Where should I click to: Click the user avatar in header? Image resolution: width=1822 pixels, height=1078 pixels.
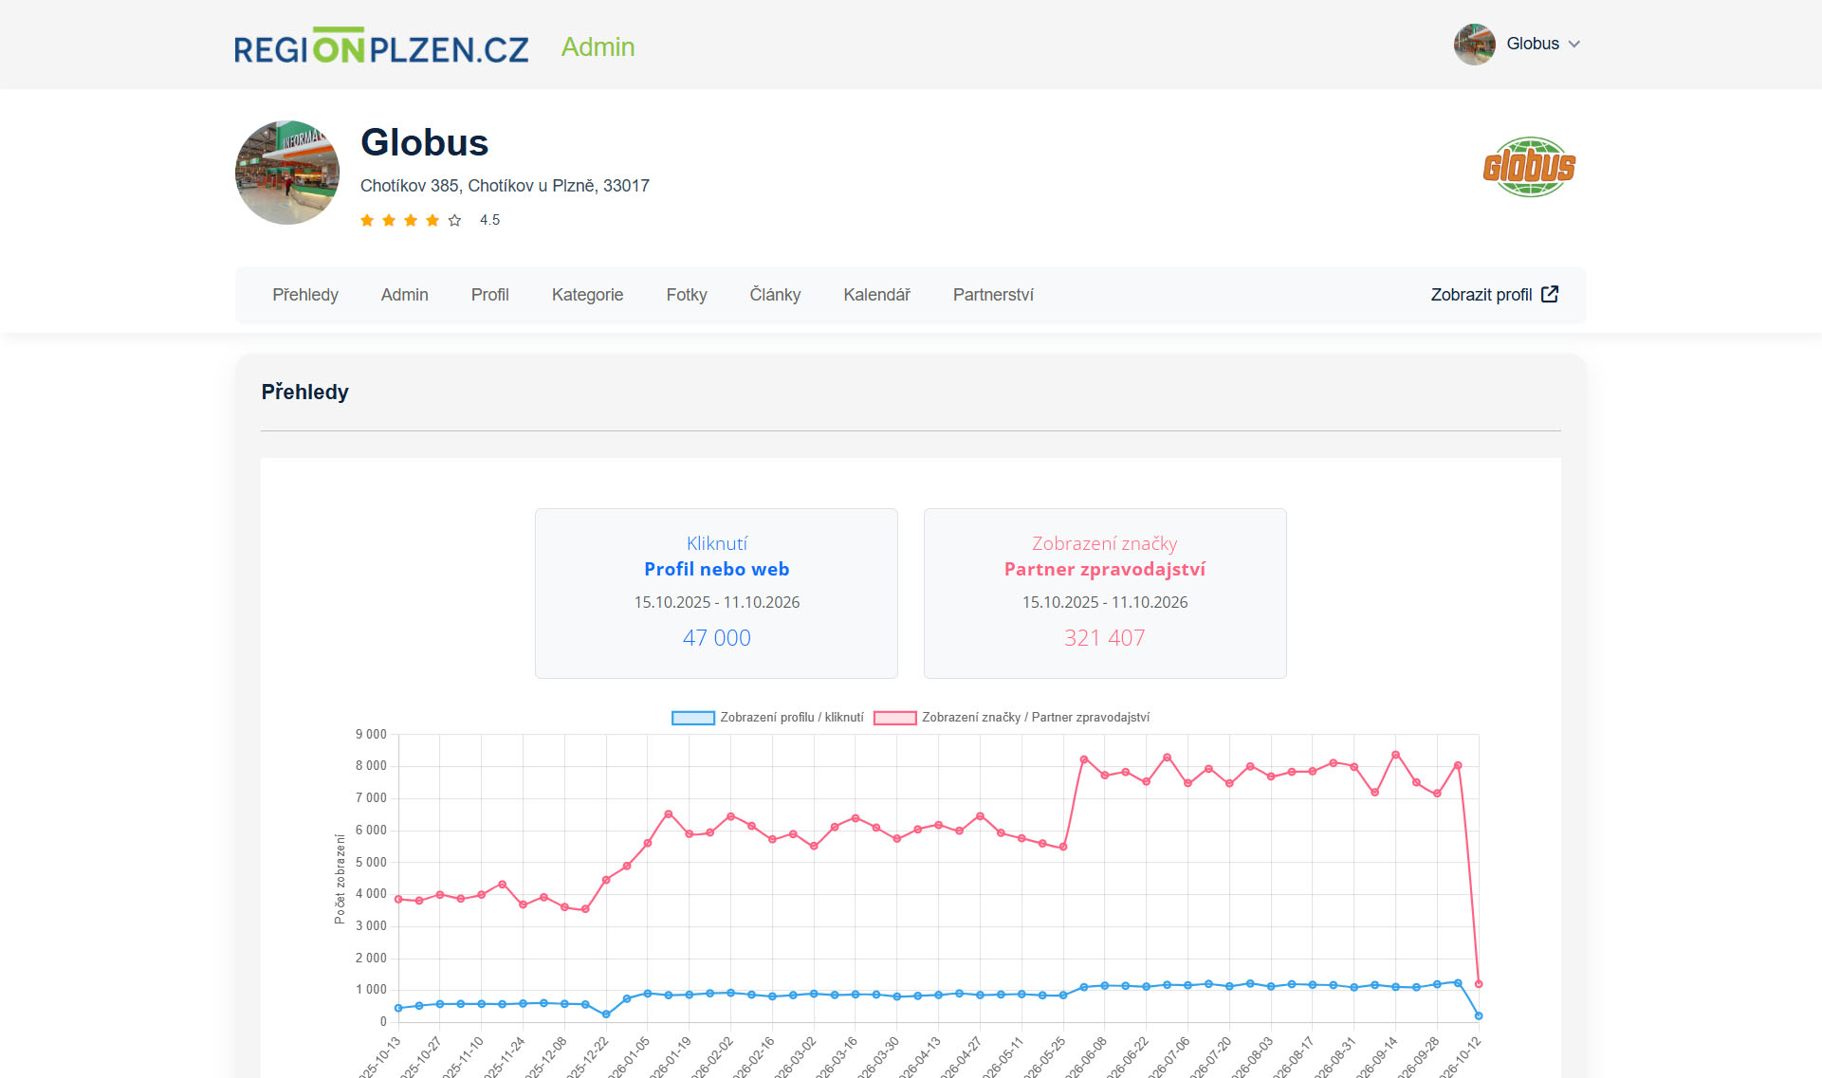[1475, 45]
